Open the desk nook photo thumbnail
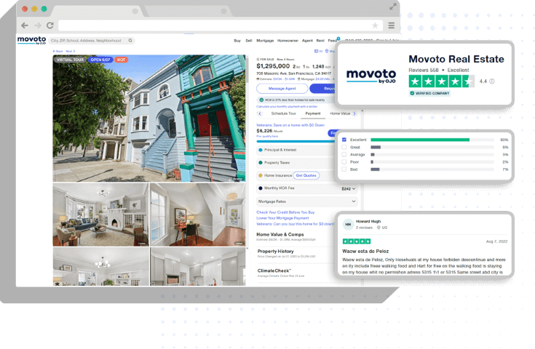Image resolution: width=535 pixels, height=349 pixels. click(197, 214)
